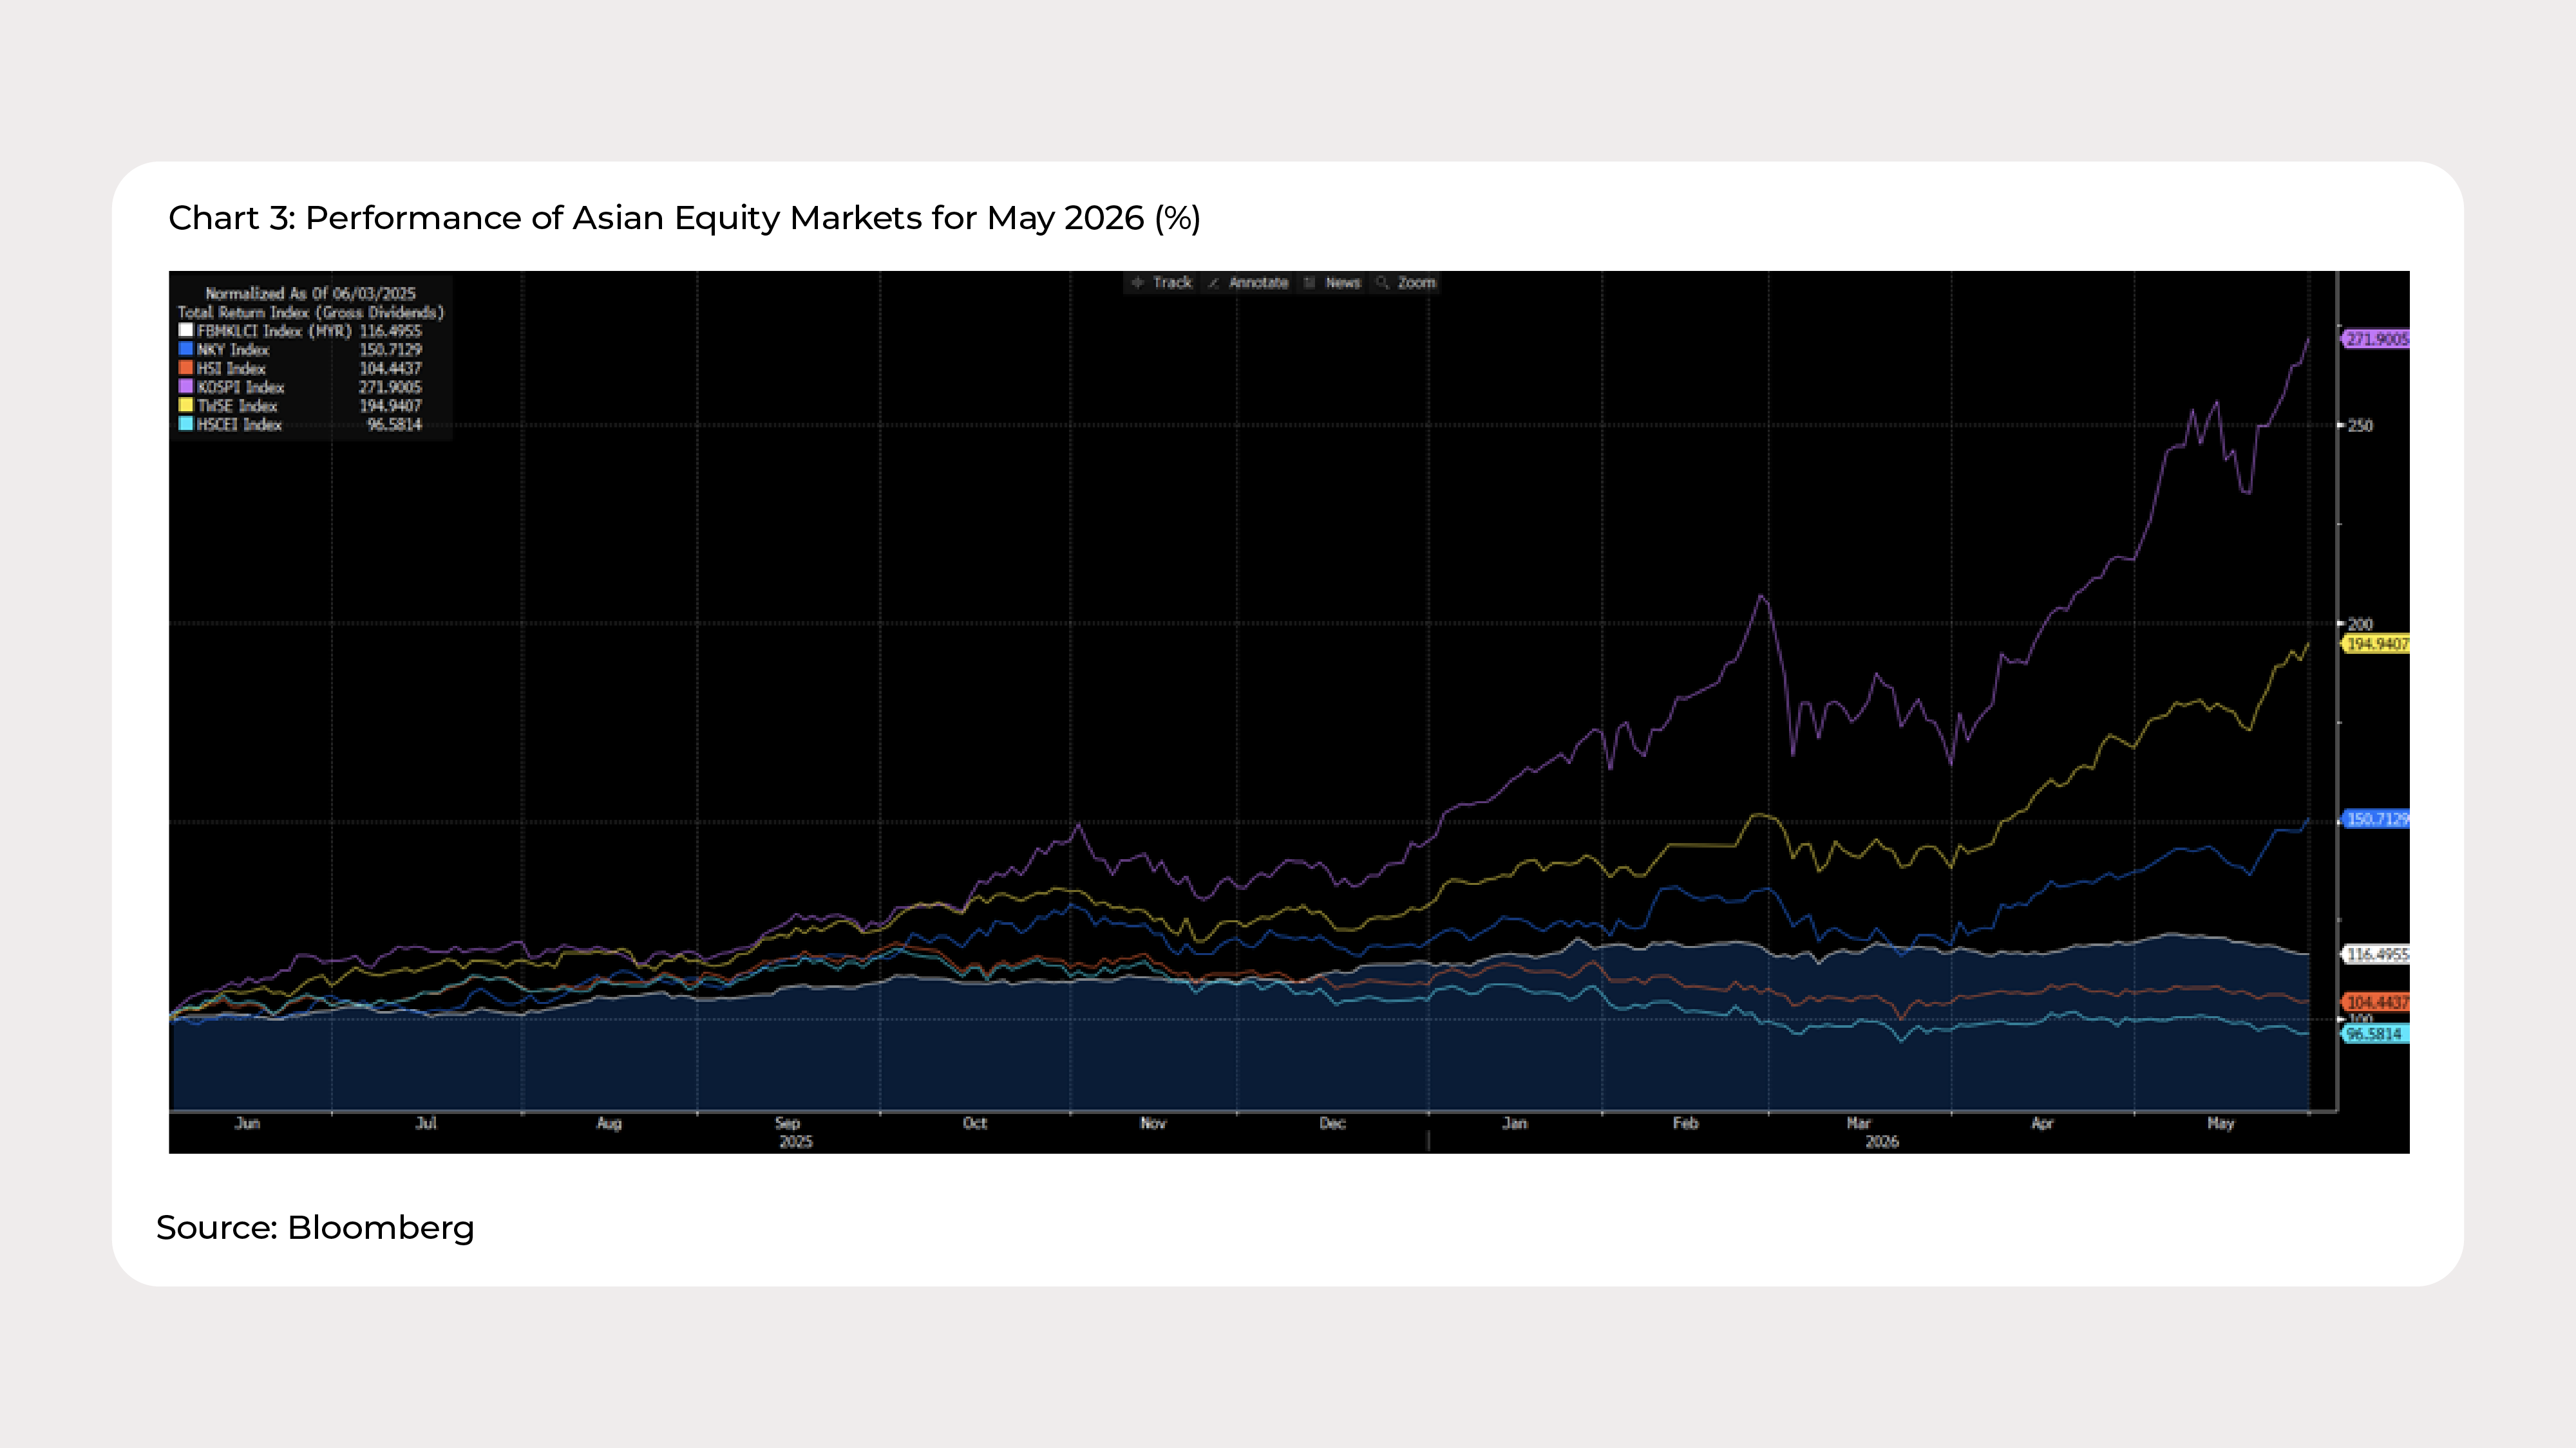The height and width of the screenshot is (1448, 2576).
Task: Click the Annotate pencil icon
Action: (x=1213, y=283)
